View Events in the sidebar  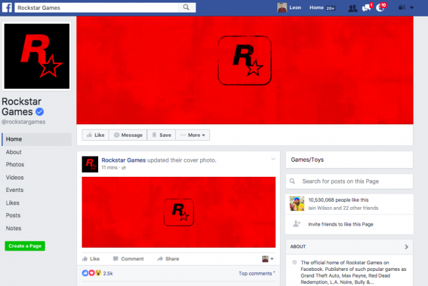(x=14, y=190)
